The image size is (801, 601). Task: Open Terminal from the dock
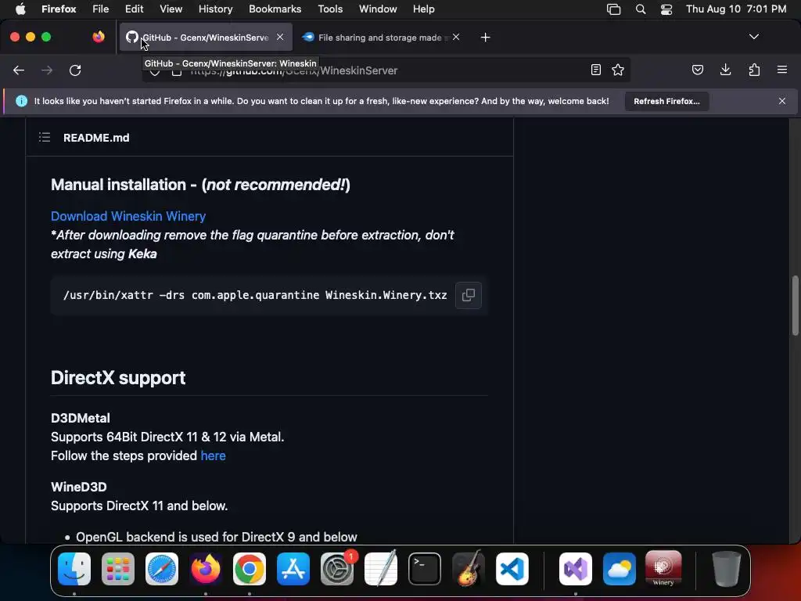click(x=425, y=569)
